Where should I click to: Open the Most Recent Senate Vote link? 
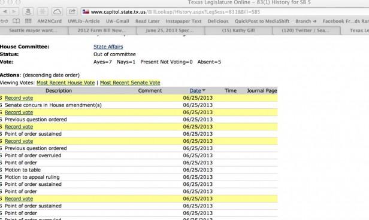click(130, 82)
